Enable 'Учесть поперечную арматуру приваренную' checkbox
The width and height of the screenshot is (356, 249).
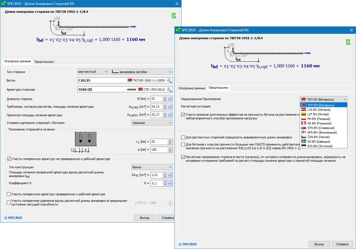click(x=9, y=194)
